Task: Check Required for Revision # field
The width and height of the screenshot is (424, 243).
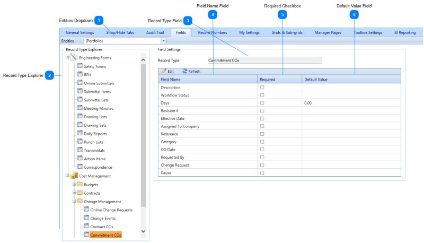Action: pyautogui.click(x=262, y=111)
